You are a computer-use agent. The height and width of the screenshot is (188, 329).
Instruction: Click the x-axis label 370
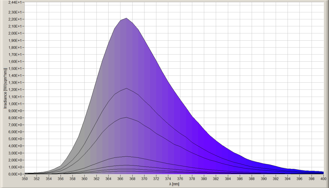[144, 179]
